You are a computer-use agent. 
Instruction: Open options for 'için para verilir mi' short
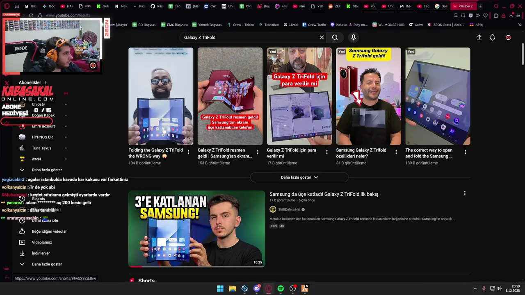click(x=327, y=152)
